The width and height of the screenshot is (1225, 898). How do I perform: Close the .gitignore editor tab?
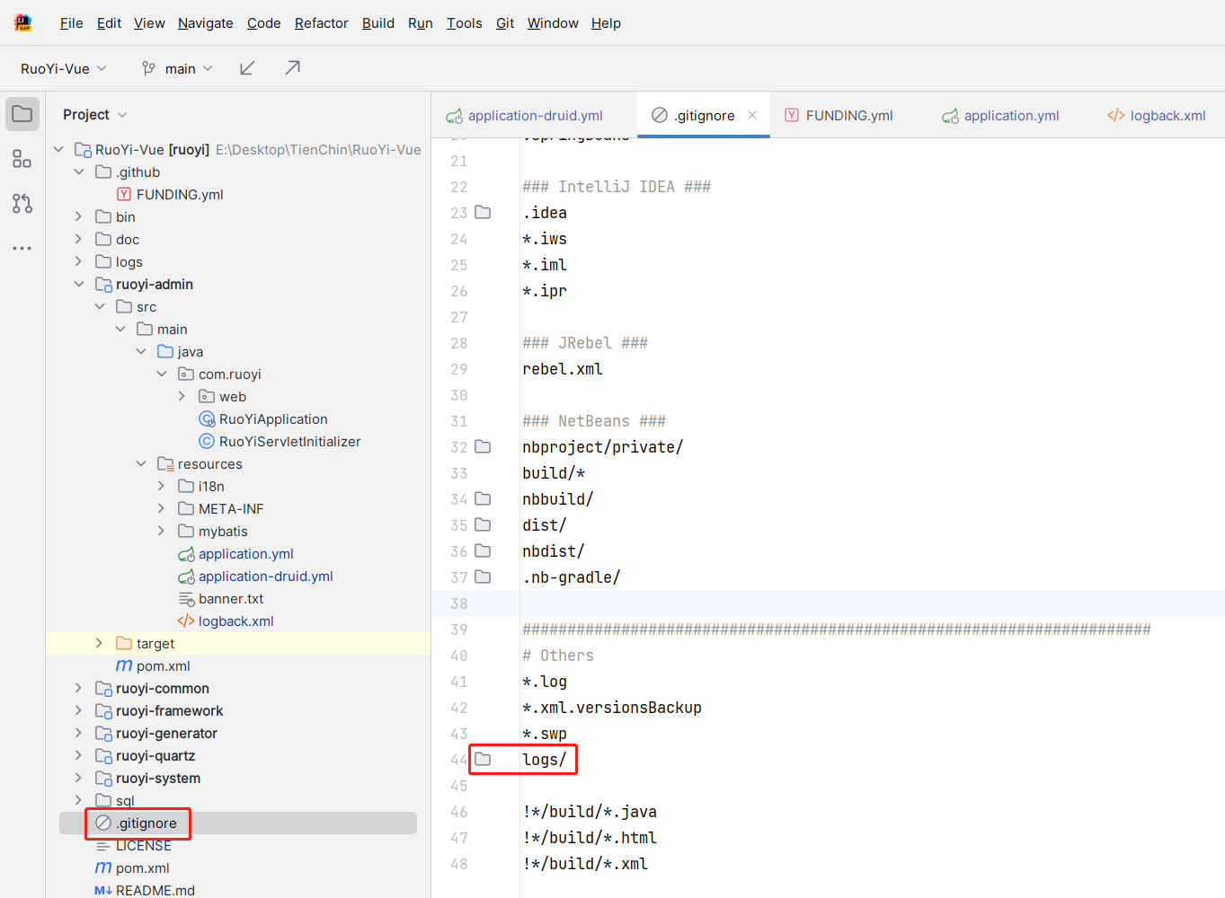click(752, 115)
